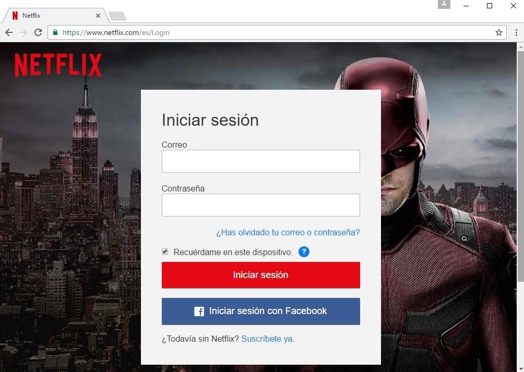524x372 pixels.
Task: Click Iniciar sesión con Facebook button
Action: point(260,311)
